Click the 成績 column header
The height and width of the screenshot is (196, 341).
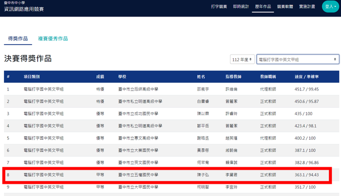100,77
